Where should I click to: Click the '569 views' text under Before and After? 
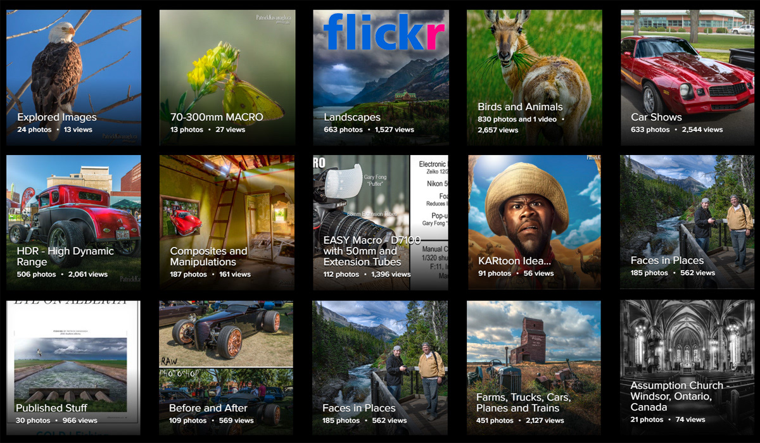pos(236,420)
